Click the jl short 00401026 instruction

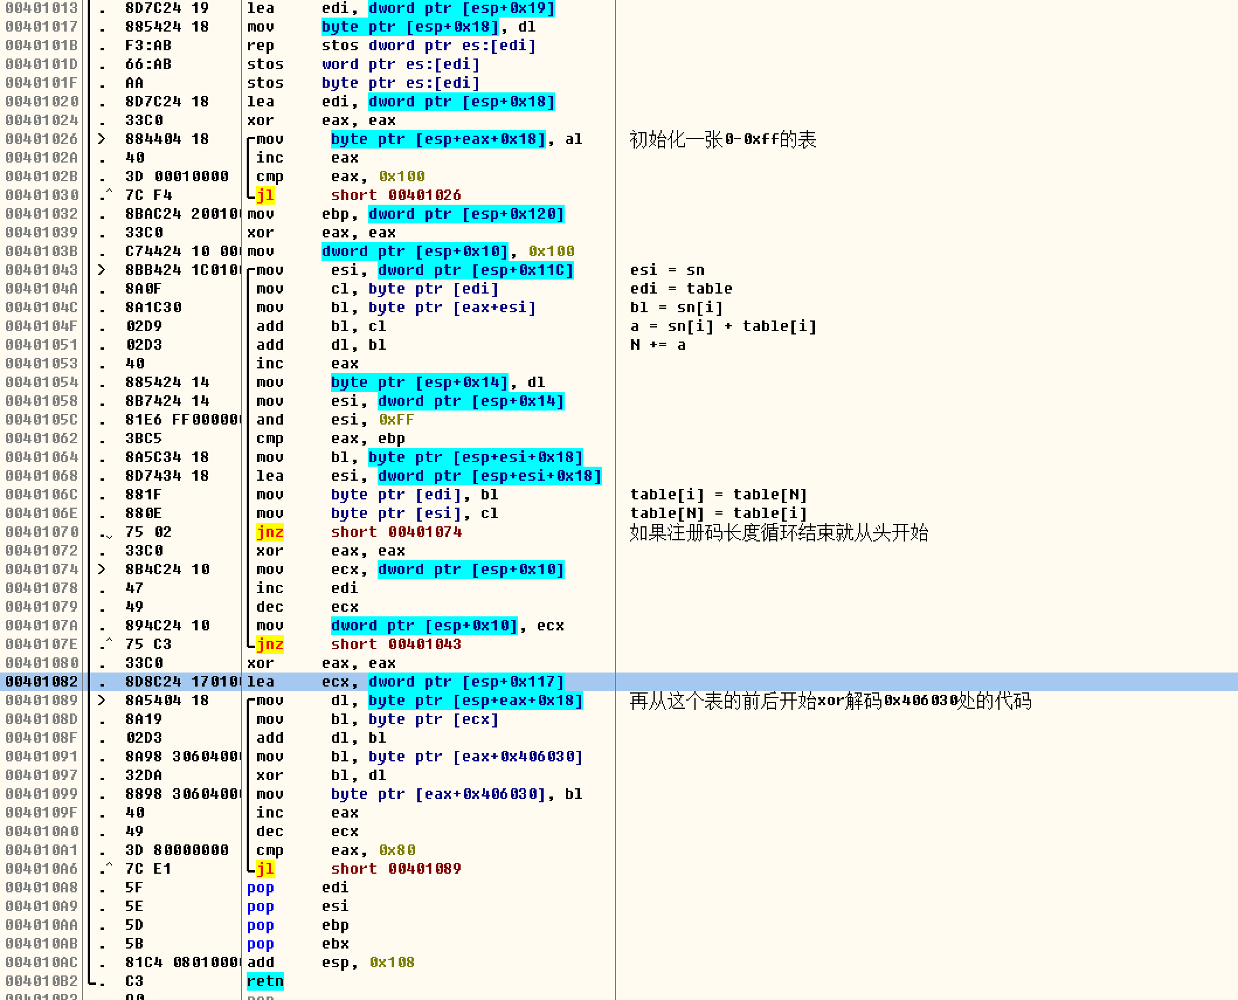[x=265, y=195]
